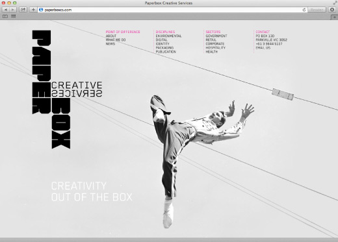This screenshot has height=242, width=338.
Task: Open the Disciplines menu heading
Action: (x=165, y=32)
